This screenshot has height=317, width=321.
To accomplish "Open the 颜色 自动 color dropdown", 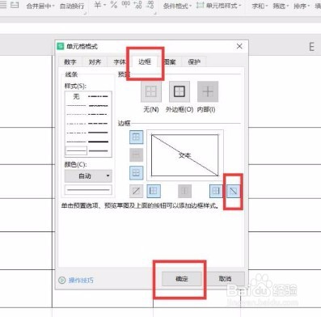I will (x=88, y=176).
